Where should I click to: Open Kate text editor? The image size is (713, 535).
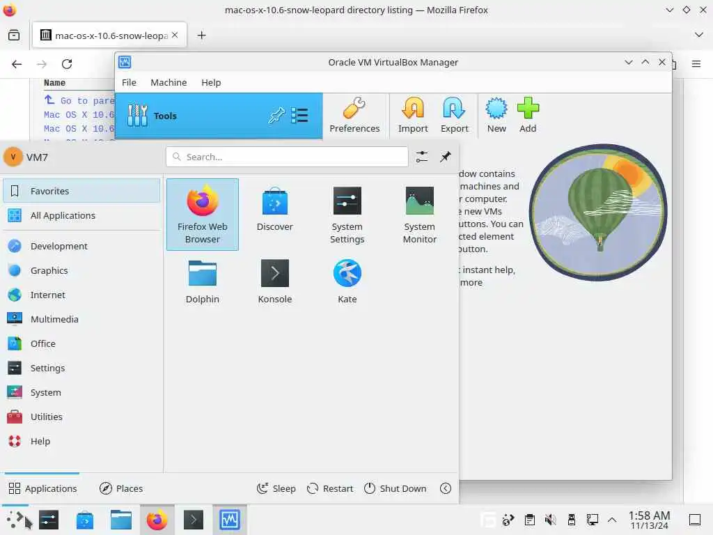click(347, 281)
